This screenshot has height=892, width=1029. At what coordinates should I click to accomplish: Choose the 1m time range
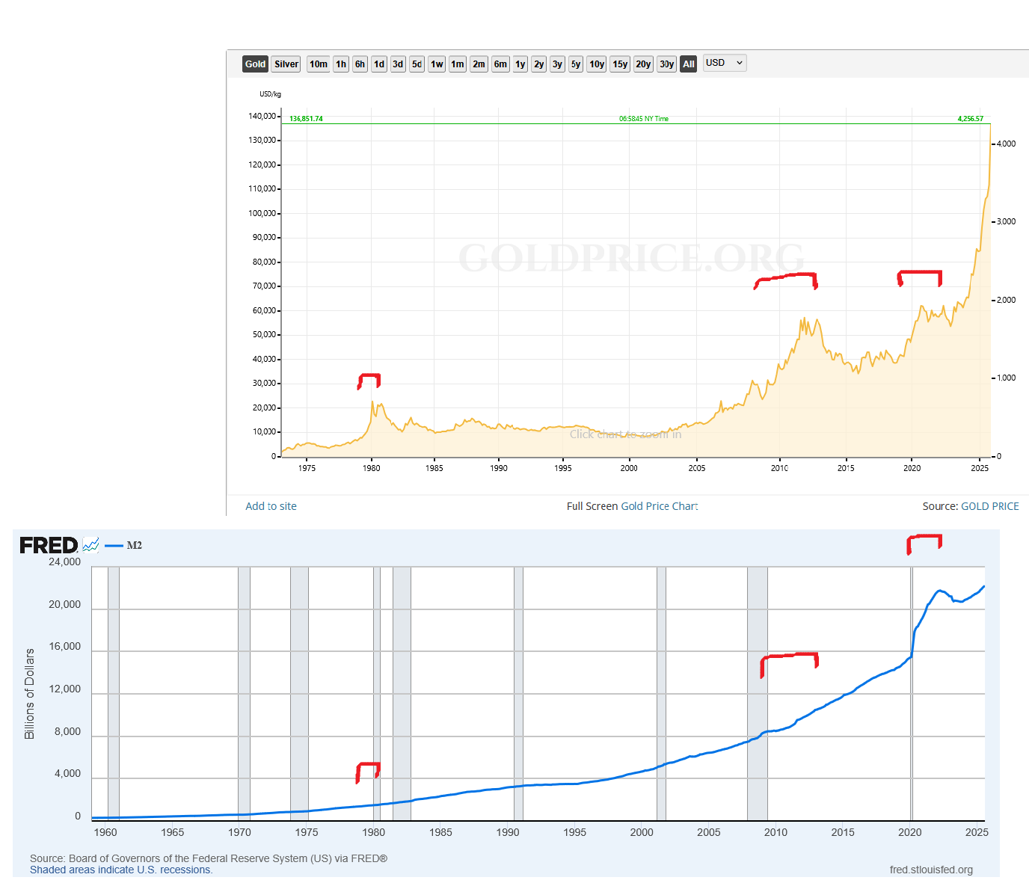pyautogui.click(x=458, y=64)
